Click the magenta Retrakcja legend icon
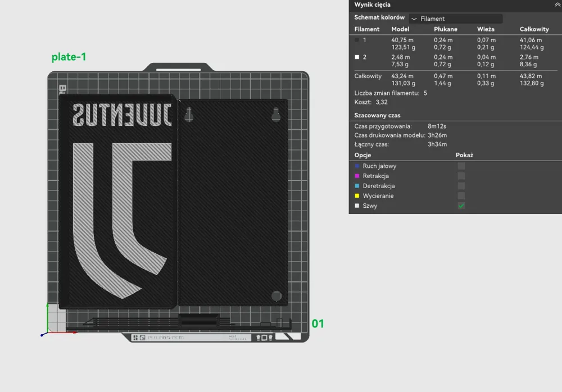Image resolution: width=562 pixels, height=392 pixels. pyautogui.click(x=356, y=176)
